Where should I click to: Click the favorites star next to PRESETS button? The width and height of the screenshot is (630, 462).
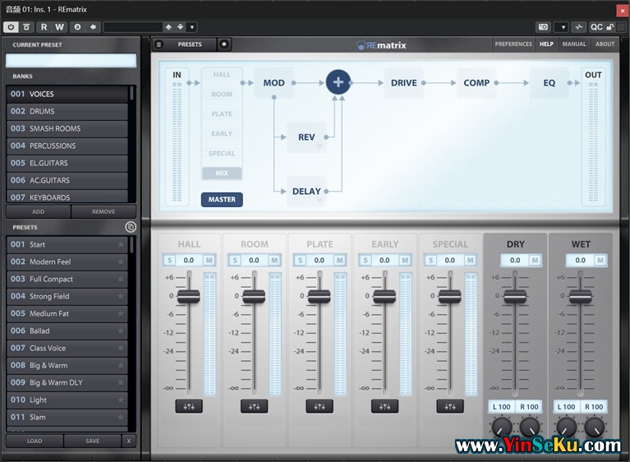click(x=224, y=44)
